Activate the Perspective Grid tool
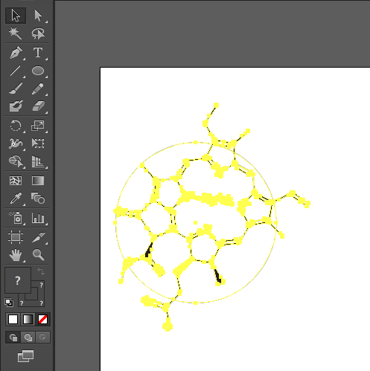 pyautogui.click(x=38, y=161)
